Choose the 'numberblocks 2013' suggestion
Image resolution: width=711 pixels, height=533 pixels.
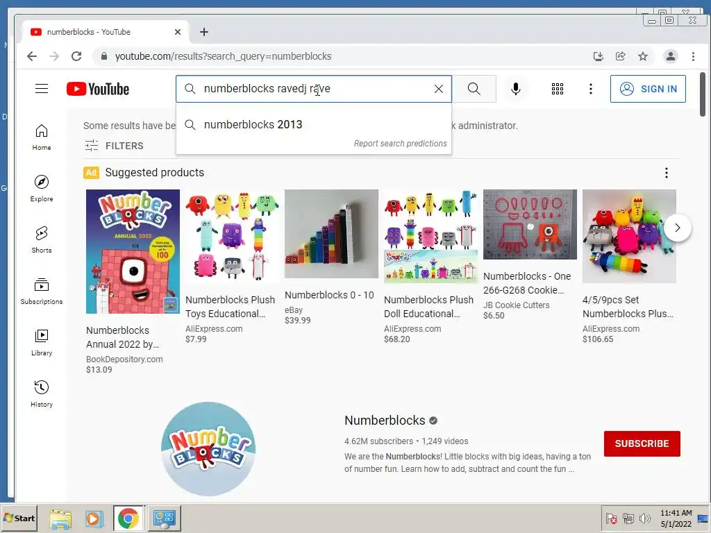313,125
